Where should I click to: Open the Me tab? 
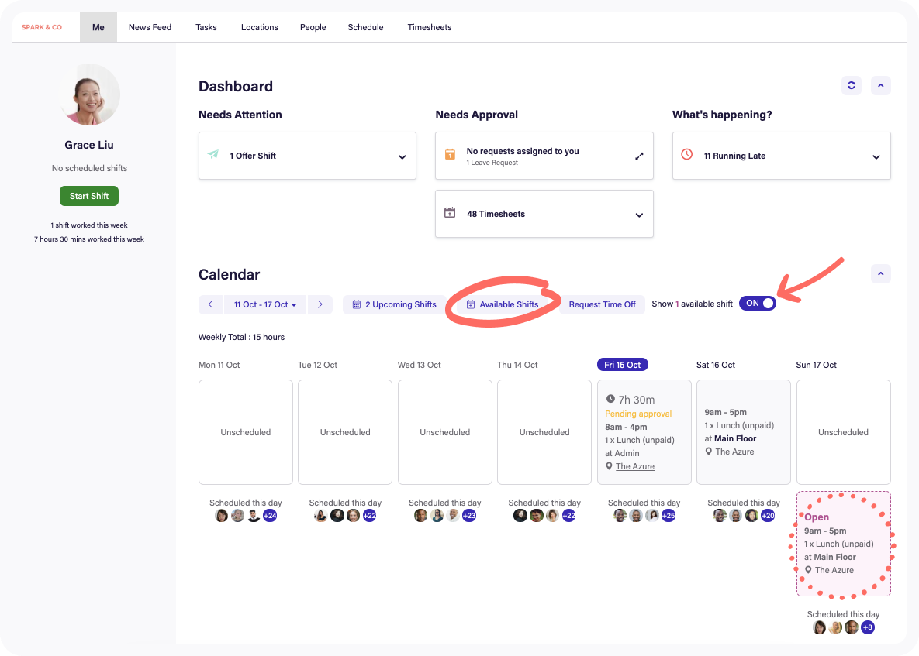tap(98, 27)
